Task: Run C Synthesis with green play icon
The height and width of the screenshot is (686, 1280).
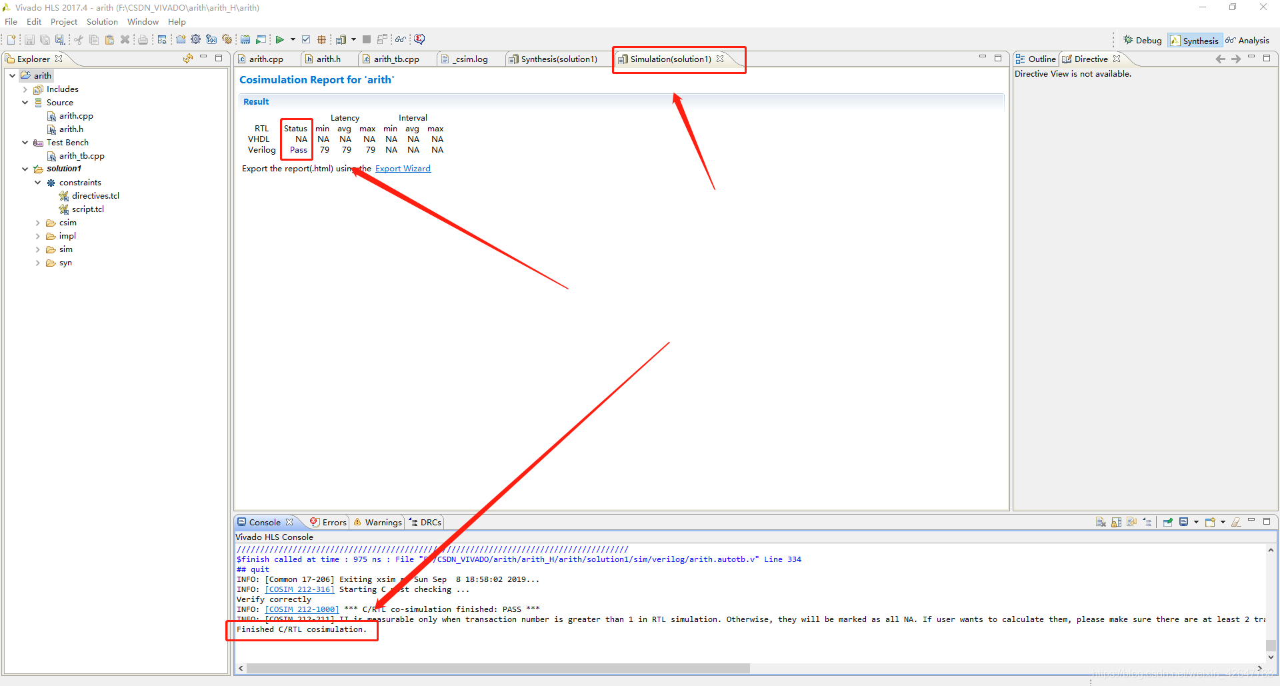Action: click(279, 39)
